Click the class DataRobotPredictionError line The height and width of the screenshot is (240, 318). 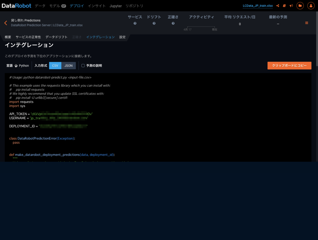click(42, 138)
